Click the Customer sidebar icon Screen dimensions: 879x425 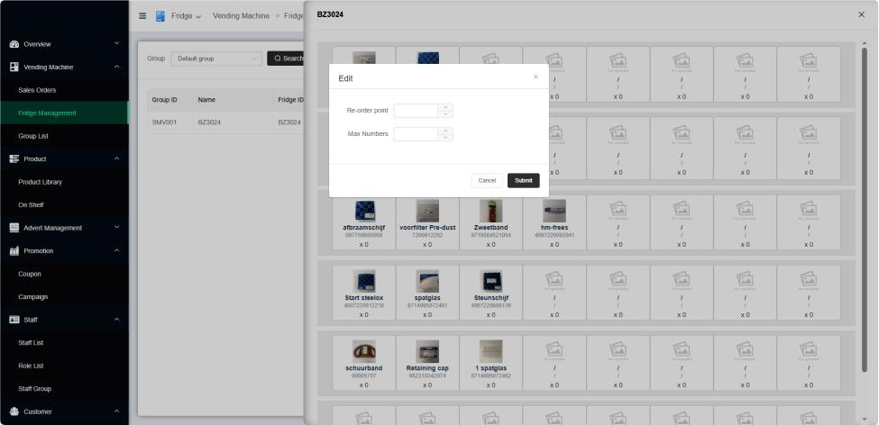point(14,411)
